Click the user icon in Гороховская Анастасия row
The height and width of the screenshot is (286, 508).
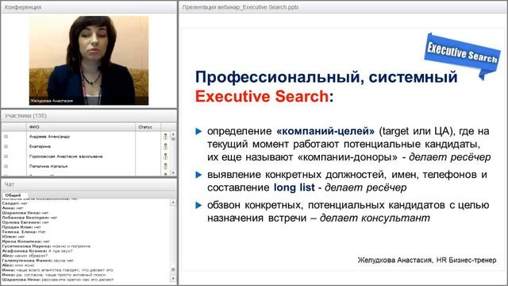tap(166, 157)
